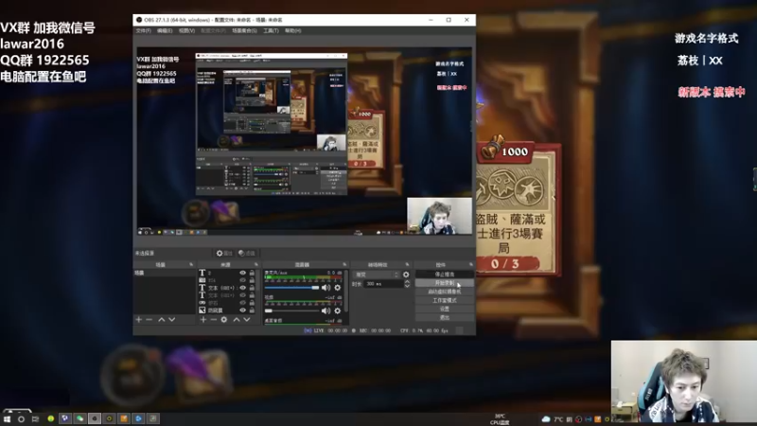The width and height of the screenshot is (757, 426).
Task: Open the WeChat icon on the taskbar
Action: coord(79,418)
